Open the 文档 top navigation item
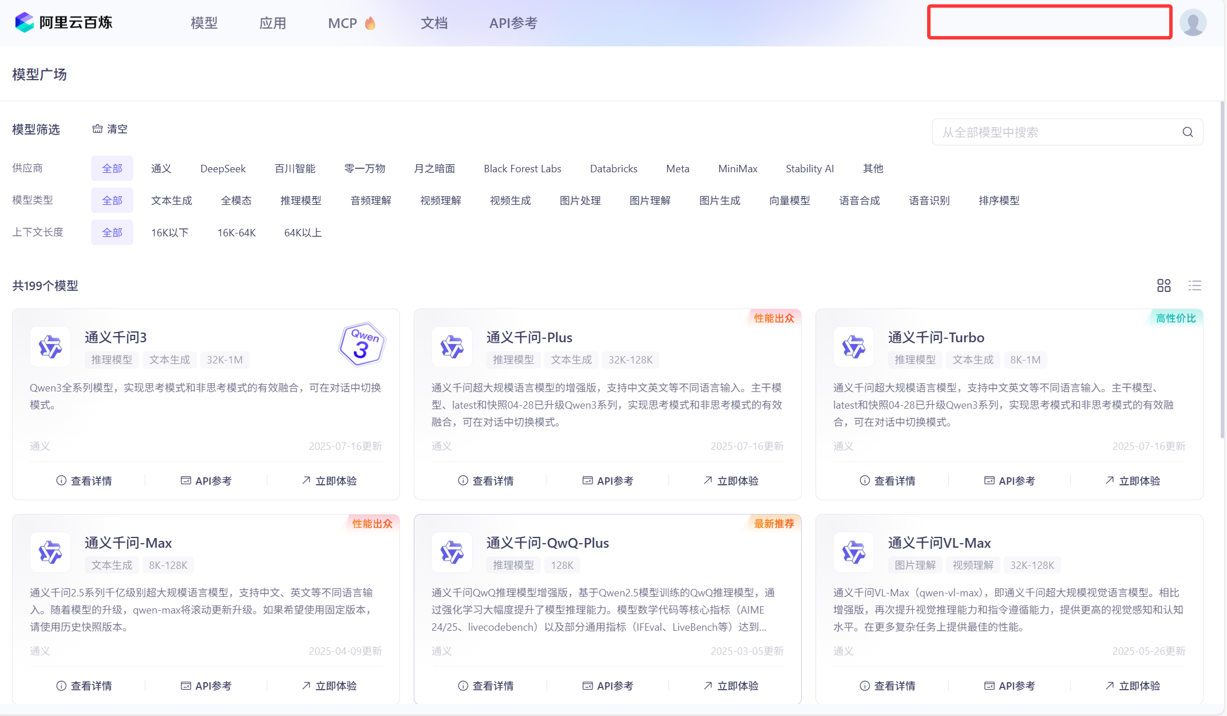Image resolution: width=1227 pixels, height=716 pixels. (x=434, y=23)
